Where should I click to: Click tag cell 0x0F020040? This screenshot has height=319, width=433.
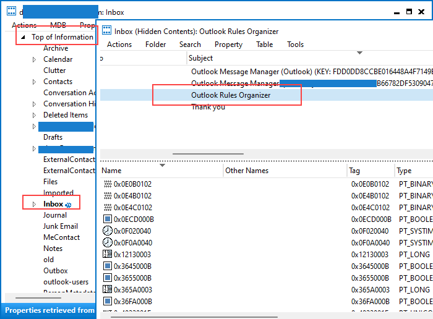(x=370, y=231)
